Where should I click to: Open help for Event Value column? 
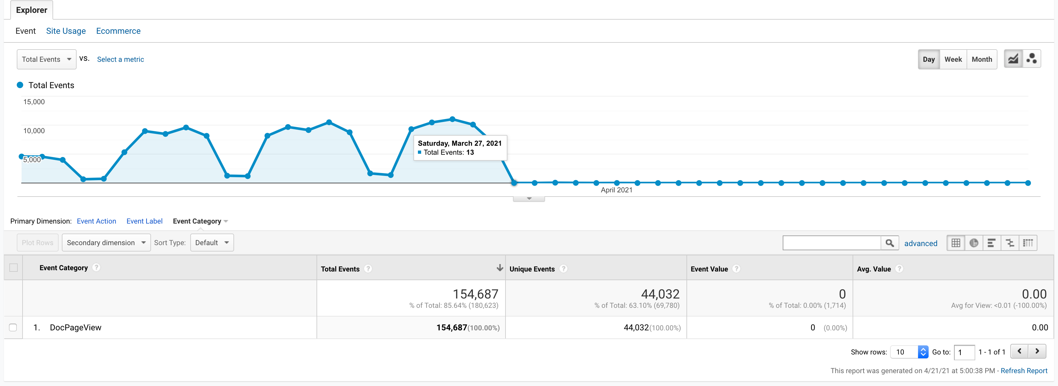[737, 269]
